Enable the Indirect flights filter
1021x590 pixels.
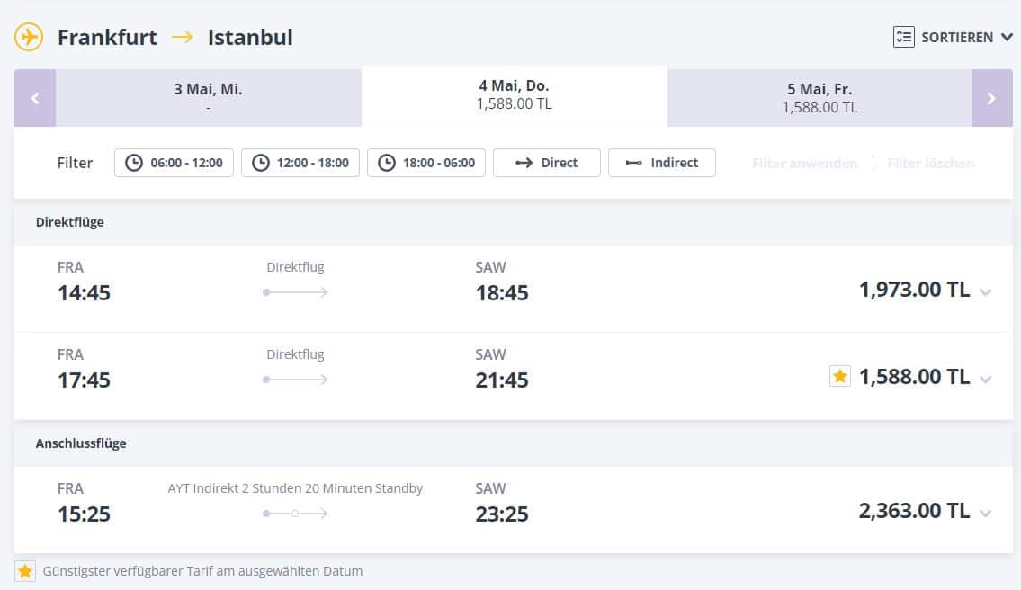point(662,163)
